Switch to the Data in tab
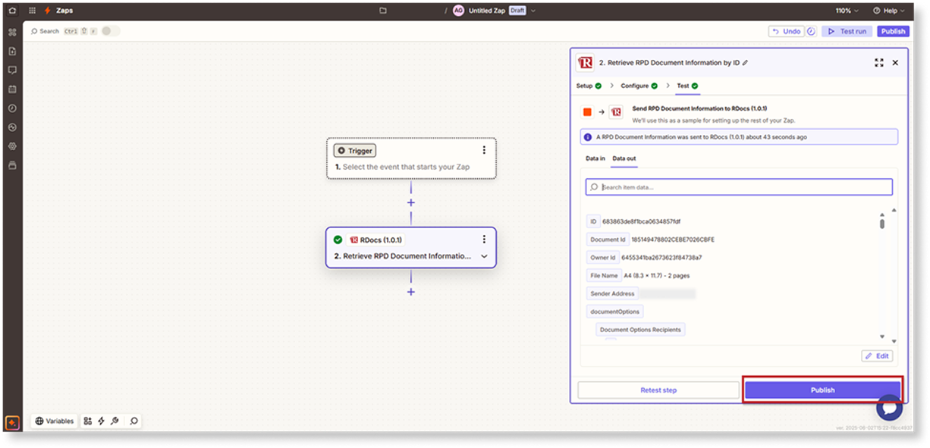This screenshot has width=930, height=448. 595,158
